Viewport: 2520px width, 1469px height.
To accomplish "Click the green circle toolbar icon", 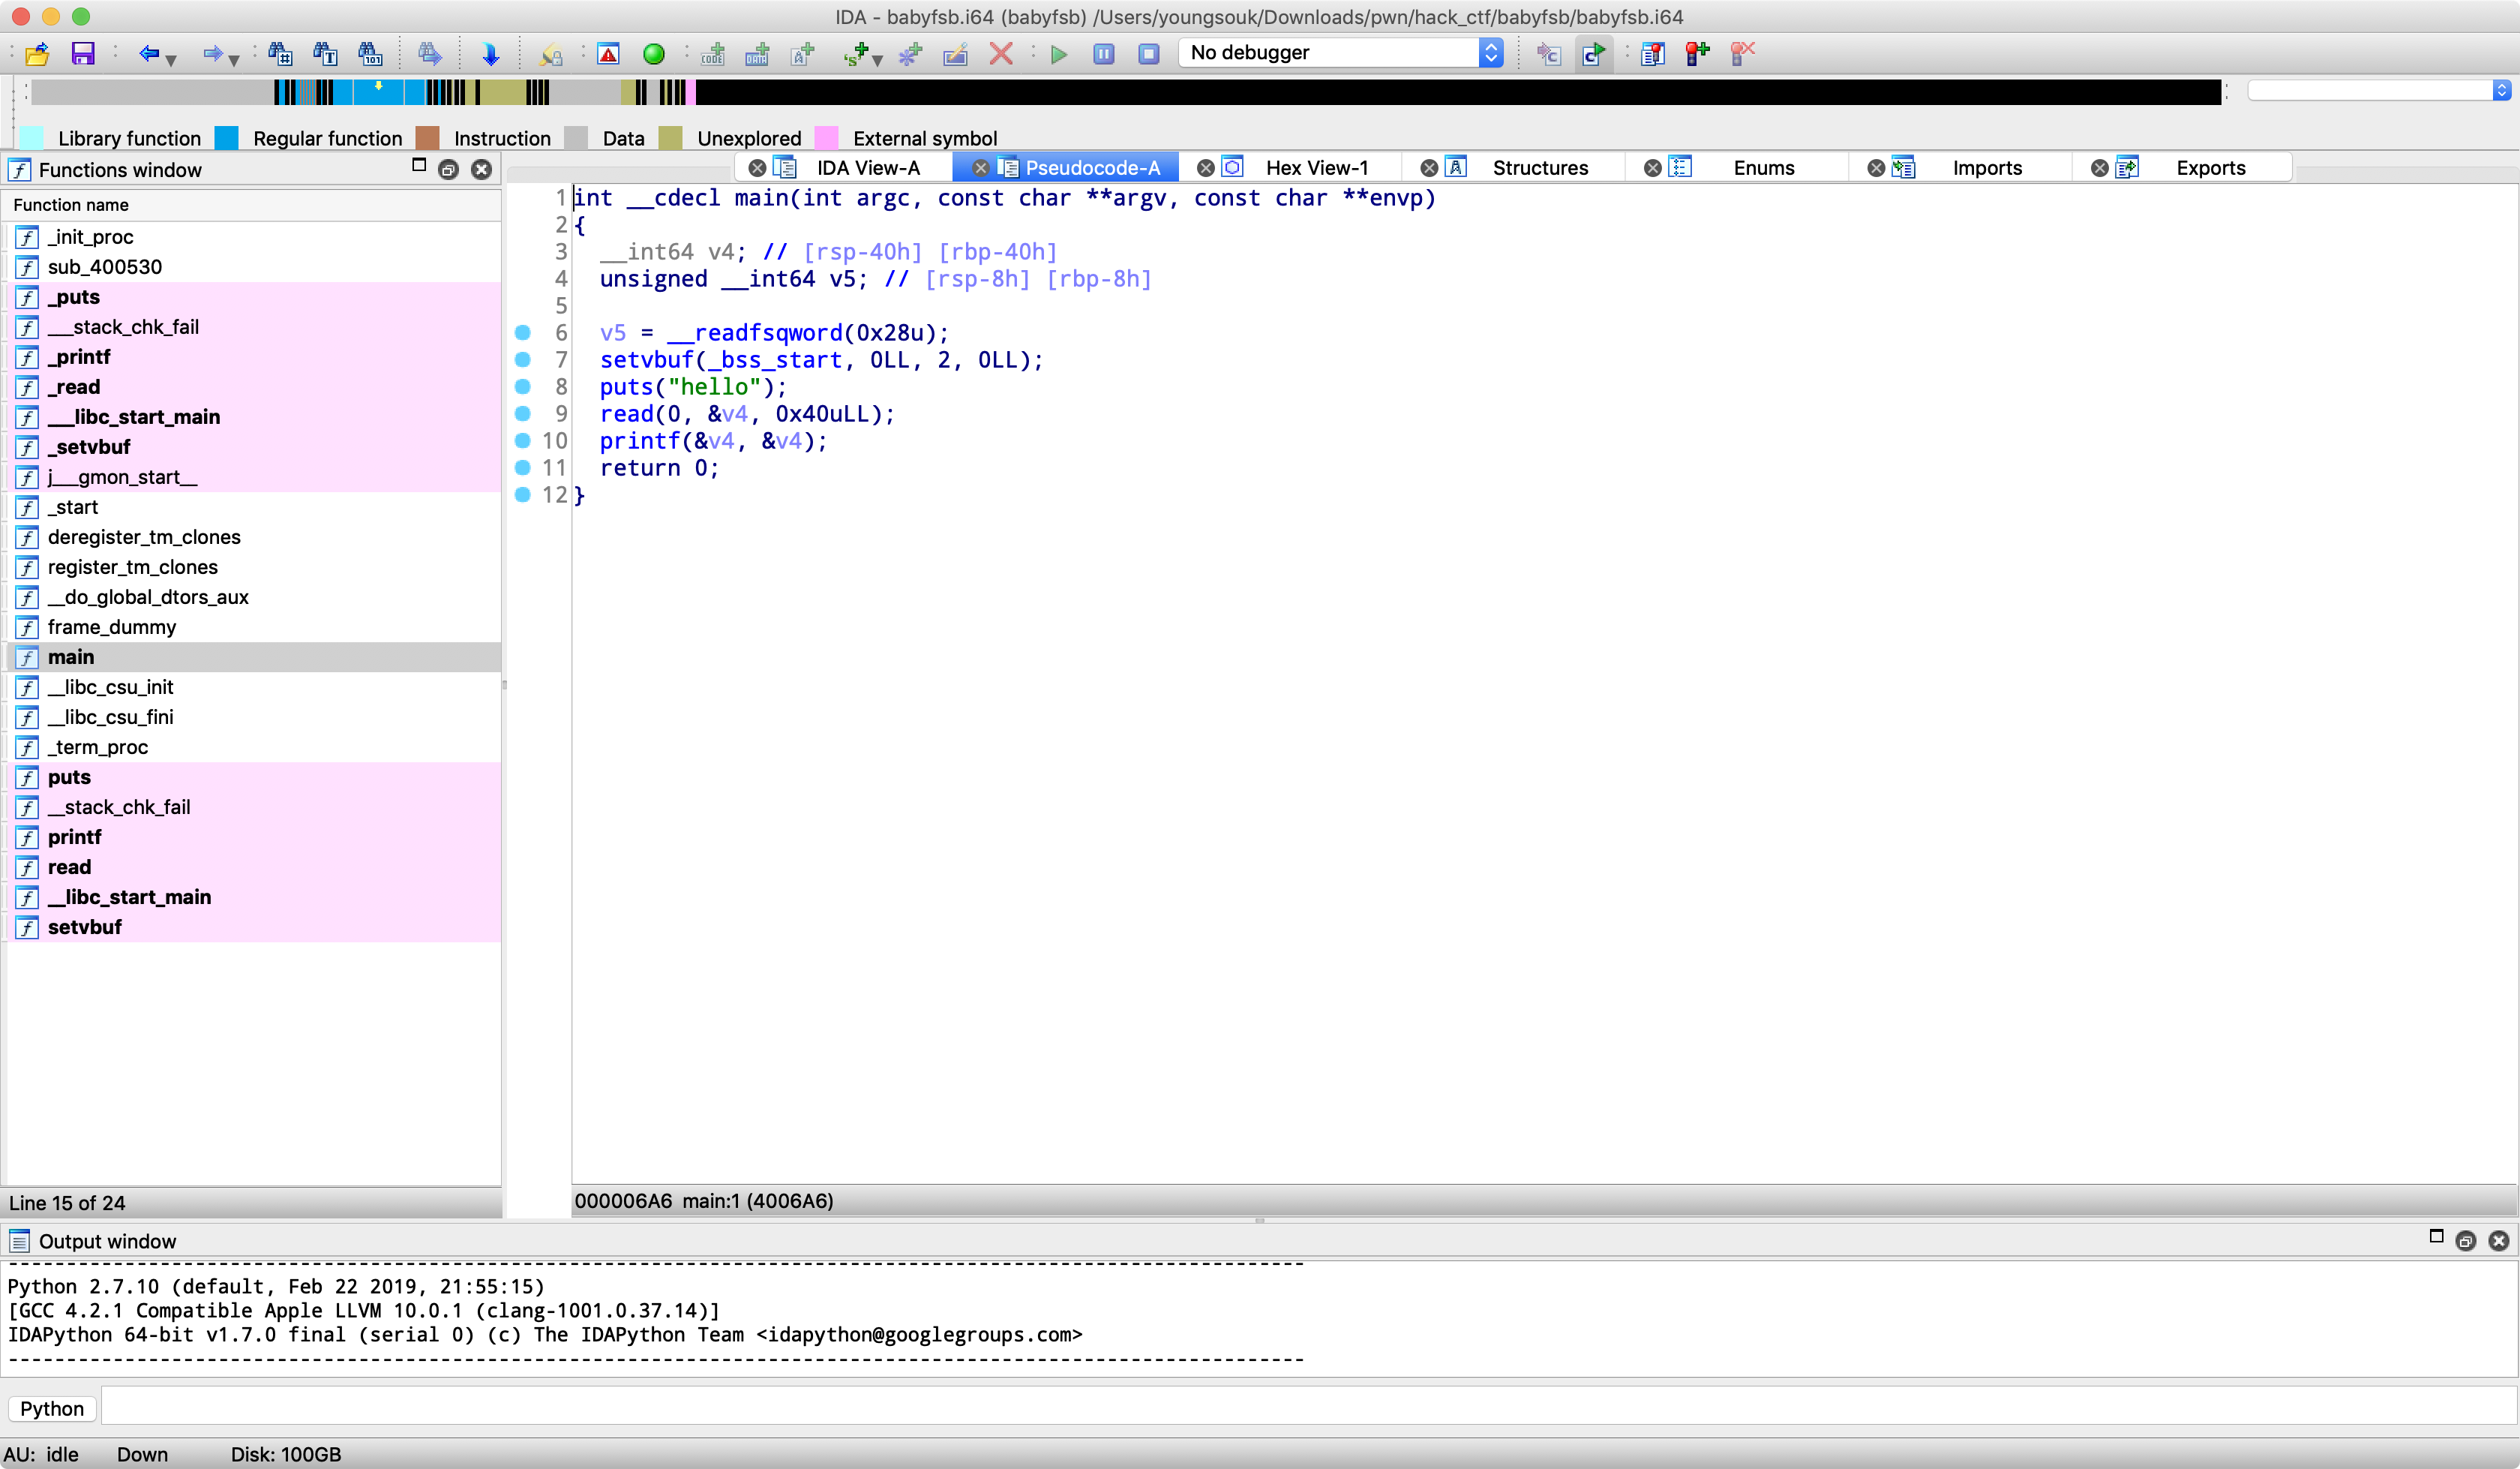I will 653,54.
